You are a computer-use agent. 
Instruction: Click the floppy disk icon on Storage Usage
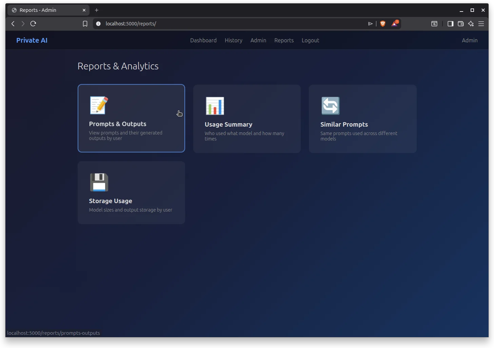click(99, 182)
